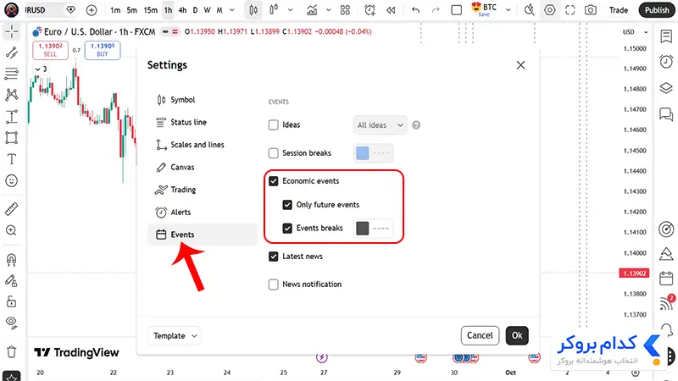Image resolution: width=678 pixels, height=381 pixels.
Task: Open the Fibonacci tools group
Action: tap(12, 74)
